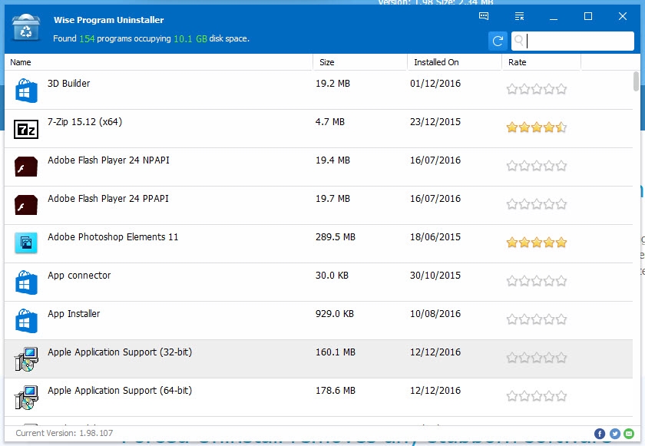Click the Adobe Flash Player 24 NPAPI icon
Image resolution: width=645 pixels, height=446 pixels.
pos(25,166)
